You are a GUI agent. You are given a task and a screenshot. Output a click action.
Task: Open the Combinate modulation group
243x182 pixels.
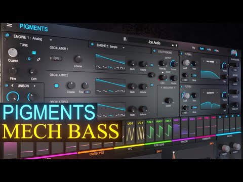point(206,139)
